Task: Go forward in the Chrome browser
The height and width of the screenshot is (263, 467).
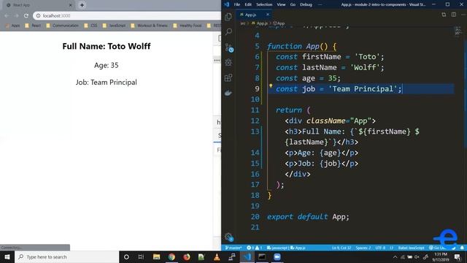Action: 16,15
